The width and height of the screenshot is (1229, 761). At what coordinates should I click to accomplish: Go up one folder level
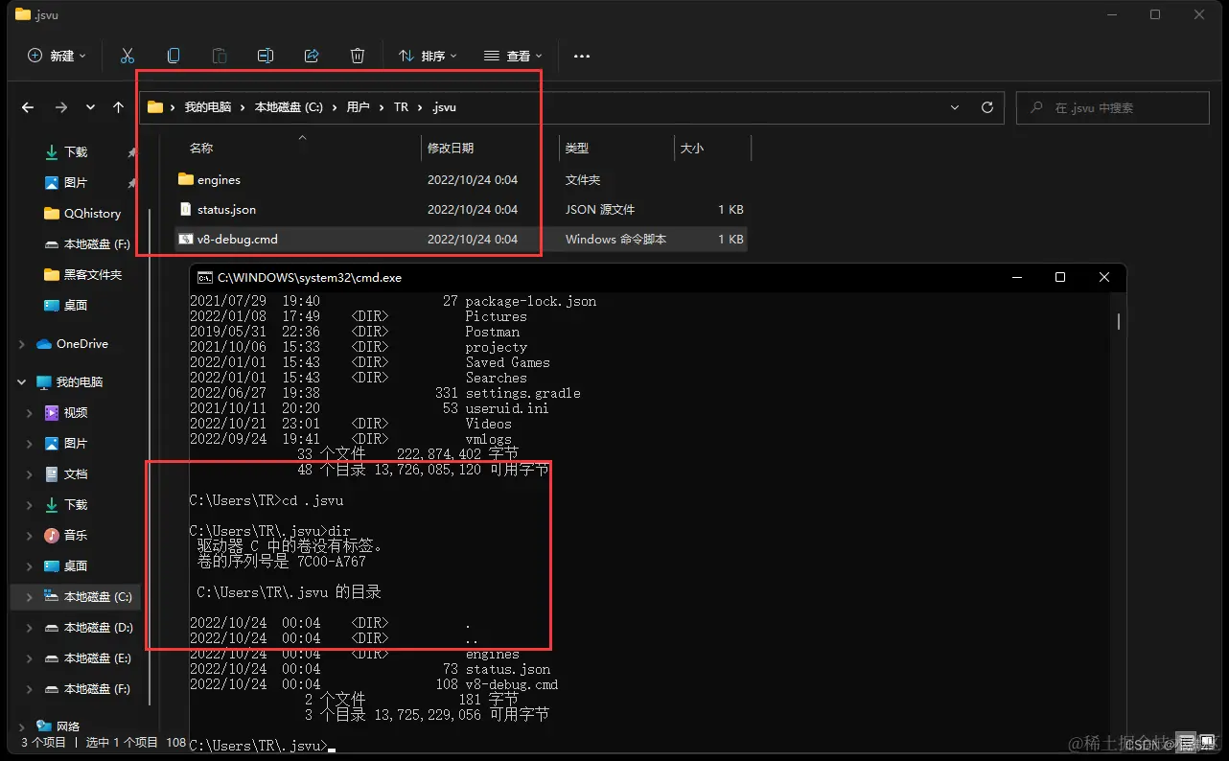click(x=118, y=107)
